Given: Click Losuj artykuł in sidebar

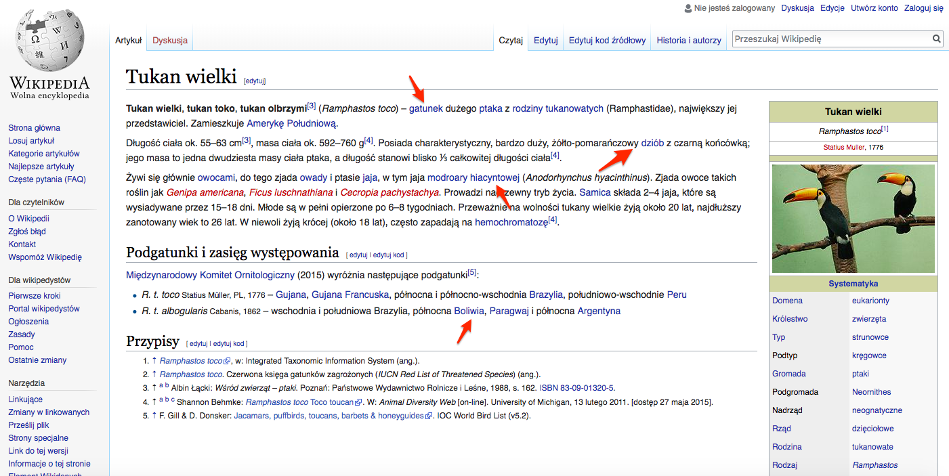Looking at the screenshot, I should click(x=31, y=141).
